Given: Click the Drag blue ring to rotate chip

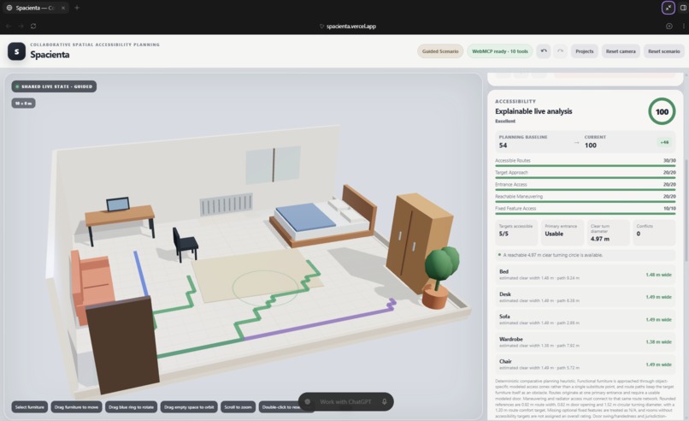Looking at the screenshot, I should tap(131, 407).
